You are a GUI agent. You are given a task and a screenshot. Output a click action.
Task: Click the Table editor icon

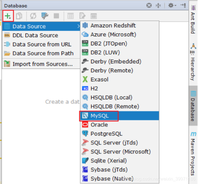70,16
